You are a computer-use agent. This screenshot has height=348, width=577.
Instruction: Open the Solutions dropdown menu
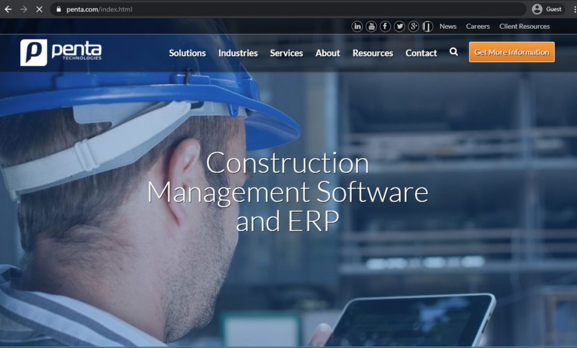point(187,52)
